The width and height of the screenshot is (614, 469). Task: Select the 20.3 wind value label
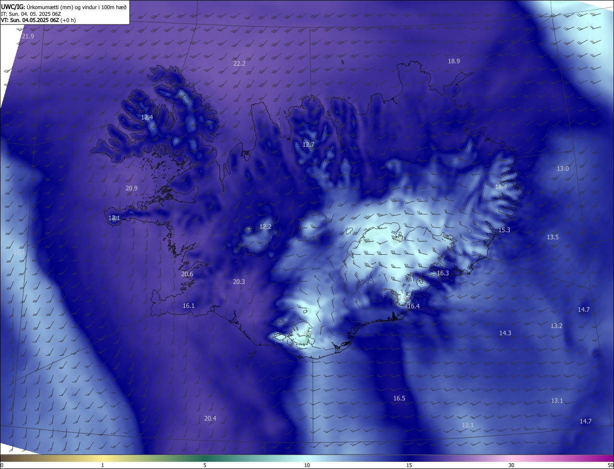pyautogui.click(x=239, y=281)
